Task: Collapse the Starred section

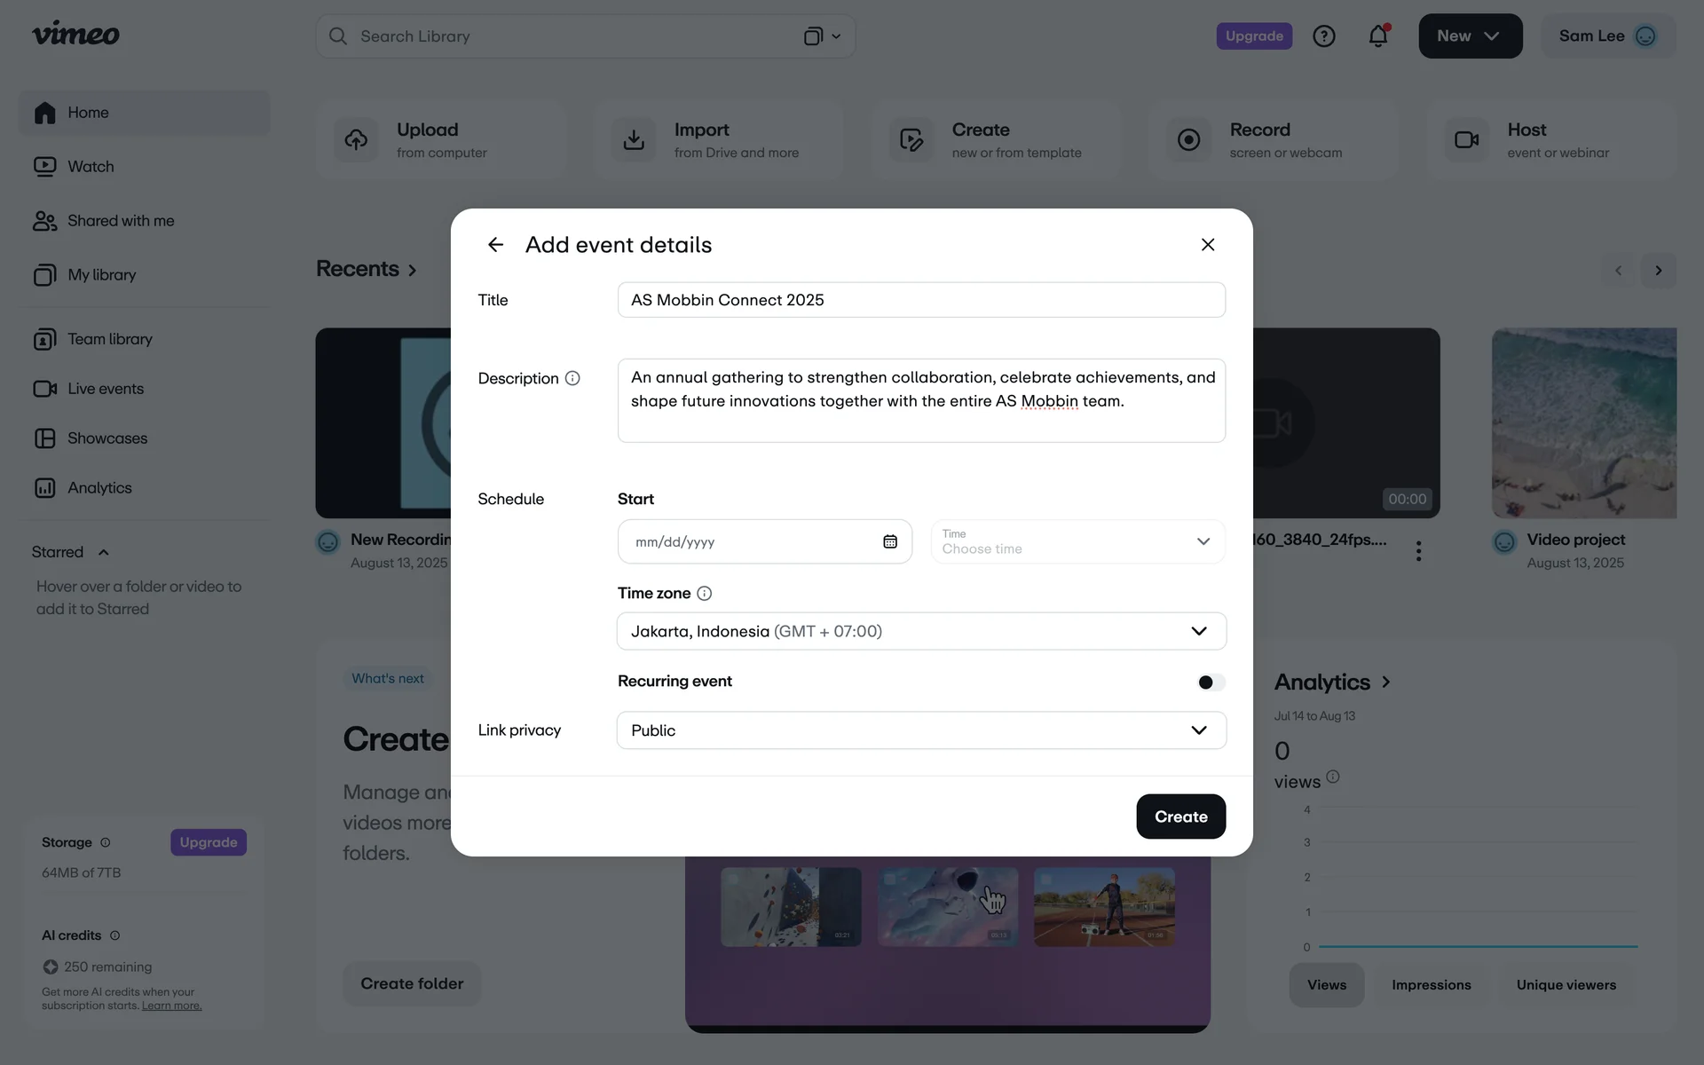Action: click(x=104, y=552)
